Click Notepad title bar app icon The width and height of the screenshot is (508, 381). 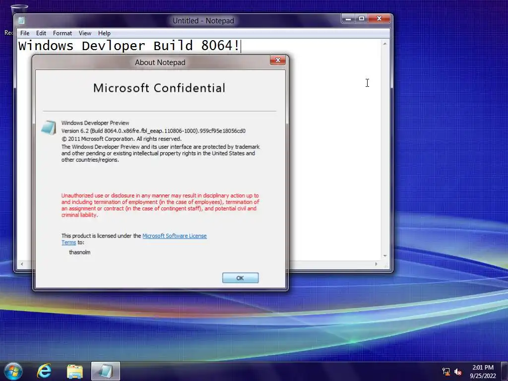point(21,20)
